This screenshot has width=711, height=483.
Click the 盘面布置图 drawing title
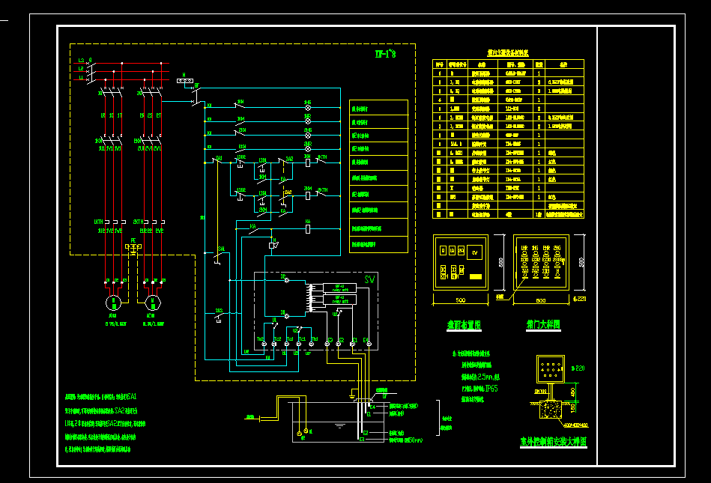point(464,325)
